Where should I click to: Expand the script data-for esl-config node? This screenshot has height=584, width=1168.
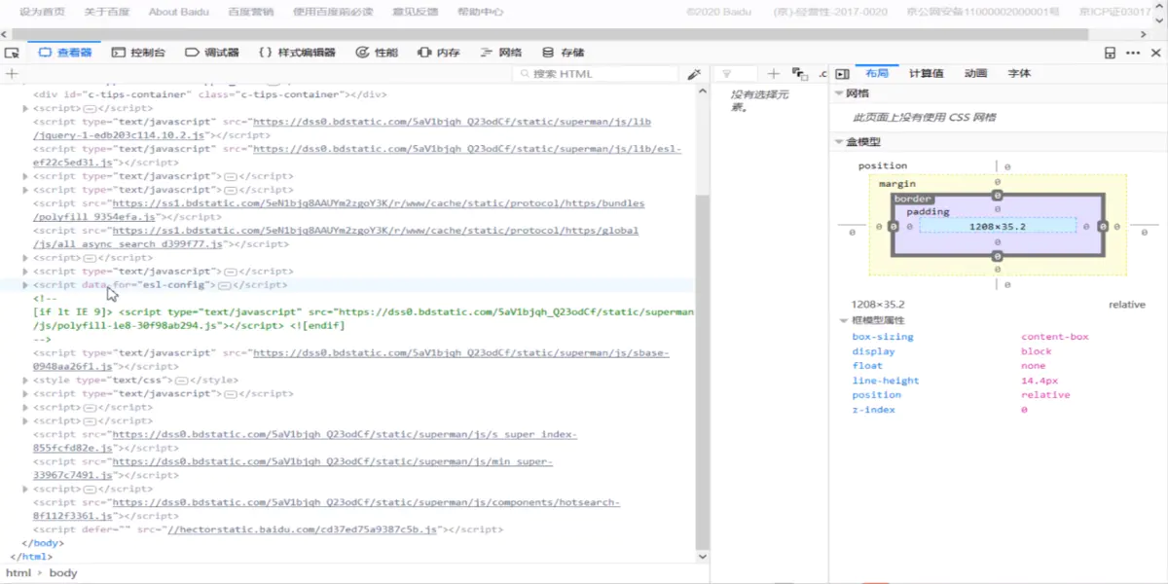point(25,285)
